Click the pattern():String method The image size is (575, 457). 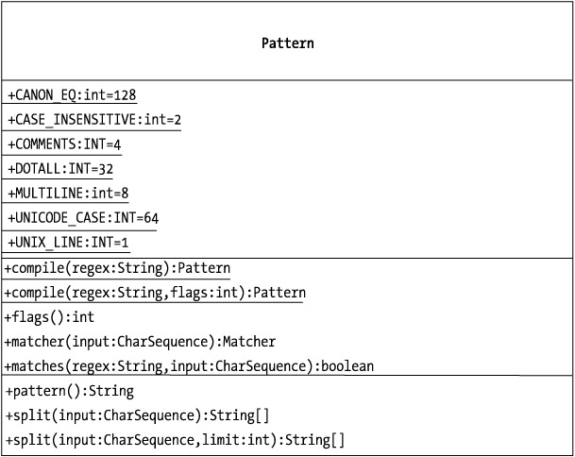tap(70, 390)
